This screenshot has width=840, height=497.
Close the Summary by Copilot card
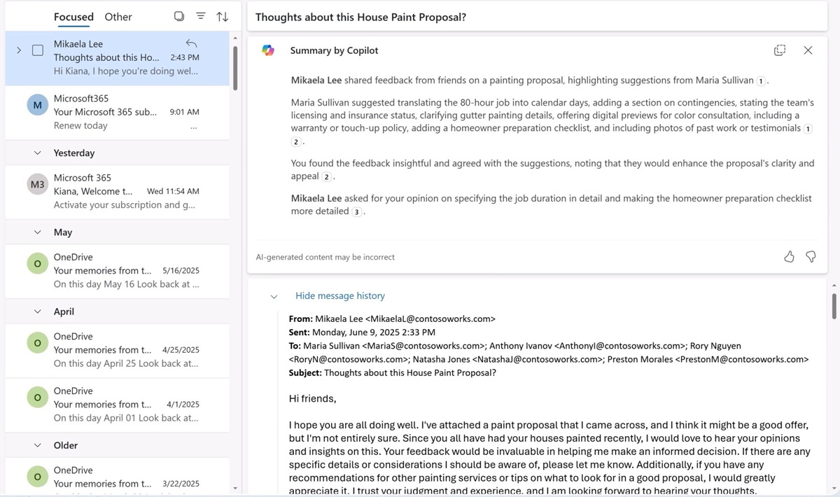click(808, 50)
